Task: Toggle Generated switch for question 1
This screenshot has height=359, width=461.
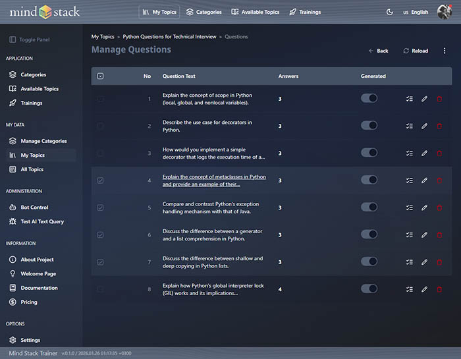Action: (369, 98)
